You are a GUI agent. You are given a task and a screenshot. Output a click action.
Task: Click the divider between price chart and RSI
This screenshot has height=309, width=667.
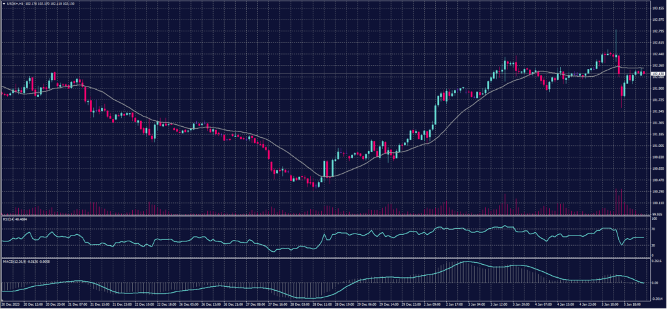(326, 215)
